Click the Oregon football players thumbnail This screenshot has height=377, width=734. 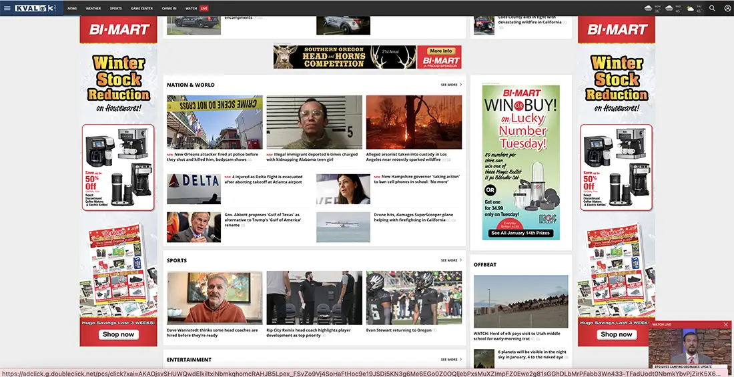point(414,298)
